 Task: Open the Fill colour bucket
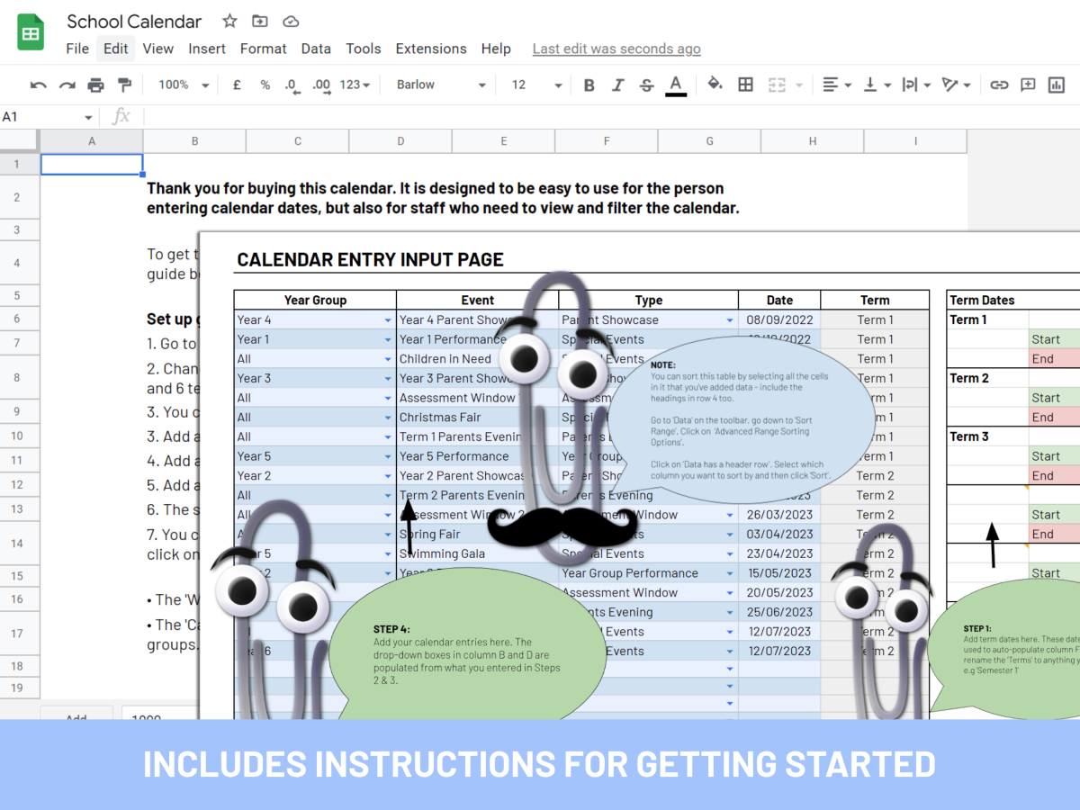[x=715, y=85]
